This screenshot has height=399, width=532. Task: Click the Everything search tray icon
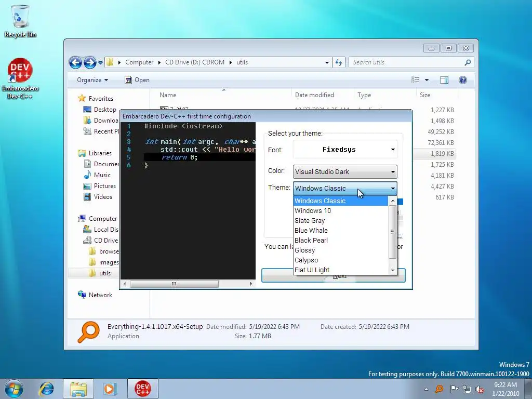[439, 389]
